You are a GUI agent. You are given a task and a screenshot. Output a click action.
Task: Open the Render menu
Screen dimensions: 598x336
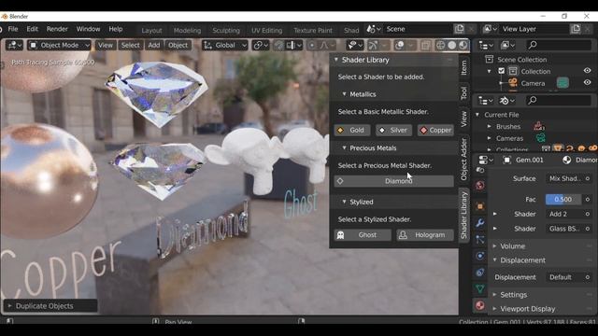point(57,29)
